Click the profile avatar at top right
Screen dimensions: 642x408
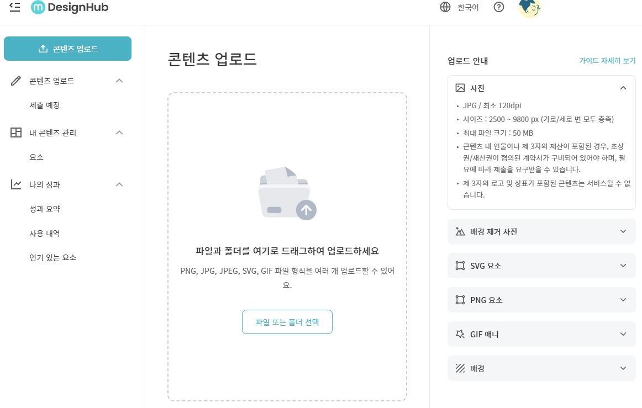529,7
